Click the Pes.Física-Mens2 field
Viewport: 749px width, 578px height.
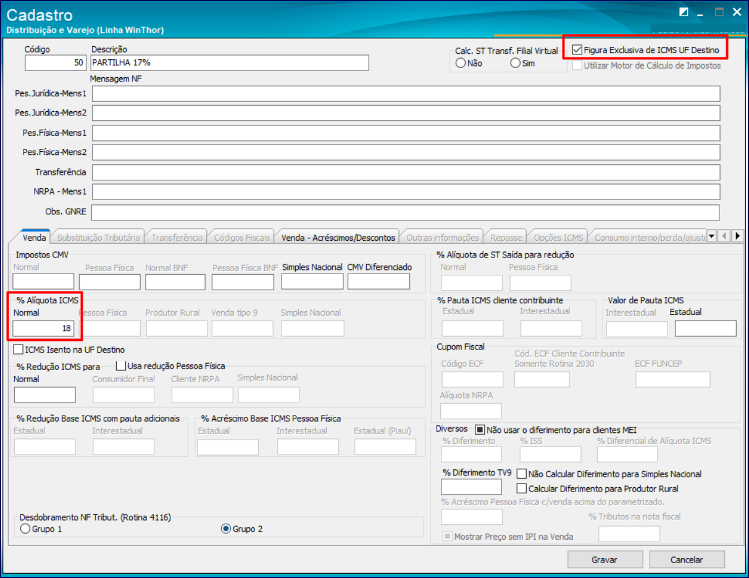click(406, 153)
